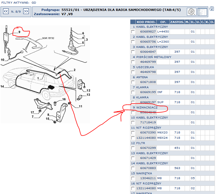Select row 4 PIERŚCIEŃ METALOWY
The height and width of the screenshot is (194, 223).
pos(172,57)
